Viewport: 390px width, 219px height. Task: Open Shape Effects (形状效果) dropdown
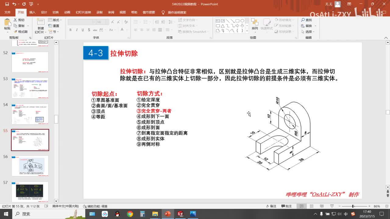point(284,32)
